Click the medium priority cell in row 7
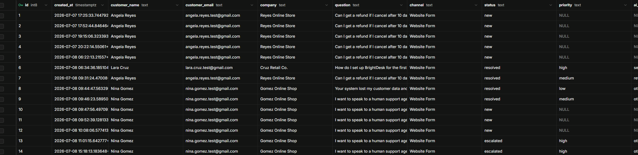Viewport: 638px width, 155px height. tap(594, 78)
